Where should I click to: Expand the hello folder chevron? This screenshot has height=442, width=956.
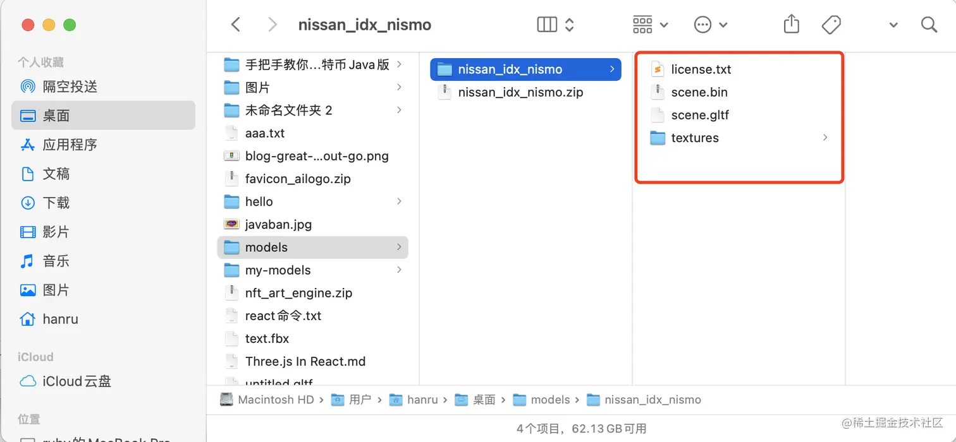point(399,201)
